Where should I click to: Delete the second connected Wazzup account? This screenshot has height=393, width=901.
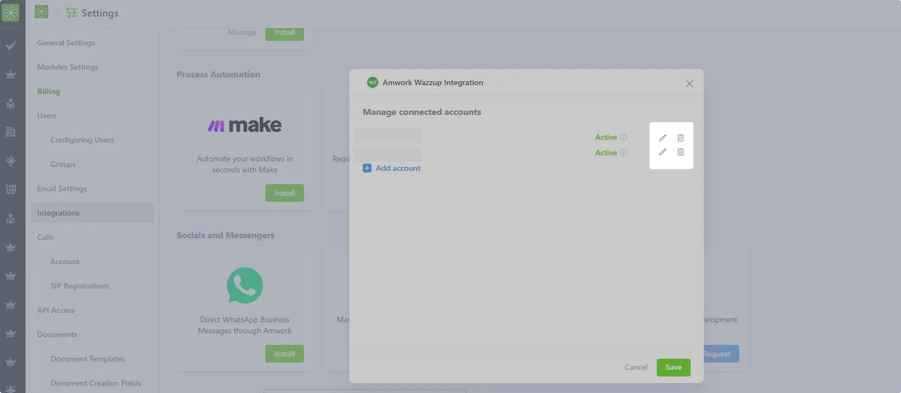pos(681,152)
